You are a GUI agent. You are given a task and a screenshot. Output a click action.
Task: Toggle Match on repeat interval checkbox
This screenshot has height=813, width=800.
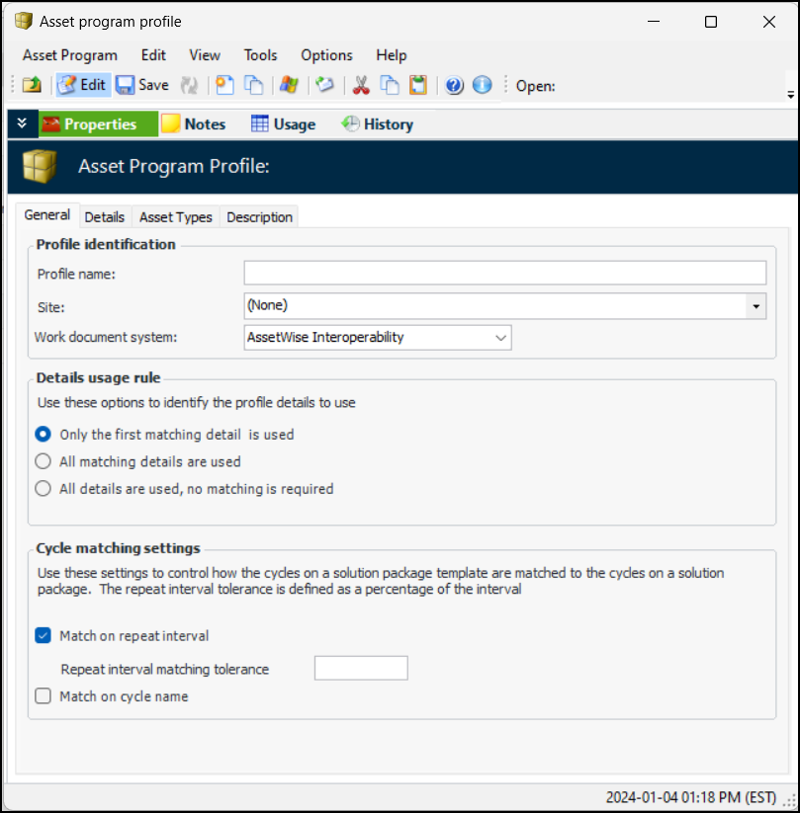click(x=44, y=635)
